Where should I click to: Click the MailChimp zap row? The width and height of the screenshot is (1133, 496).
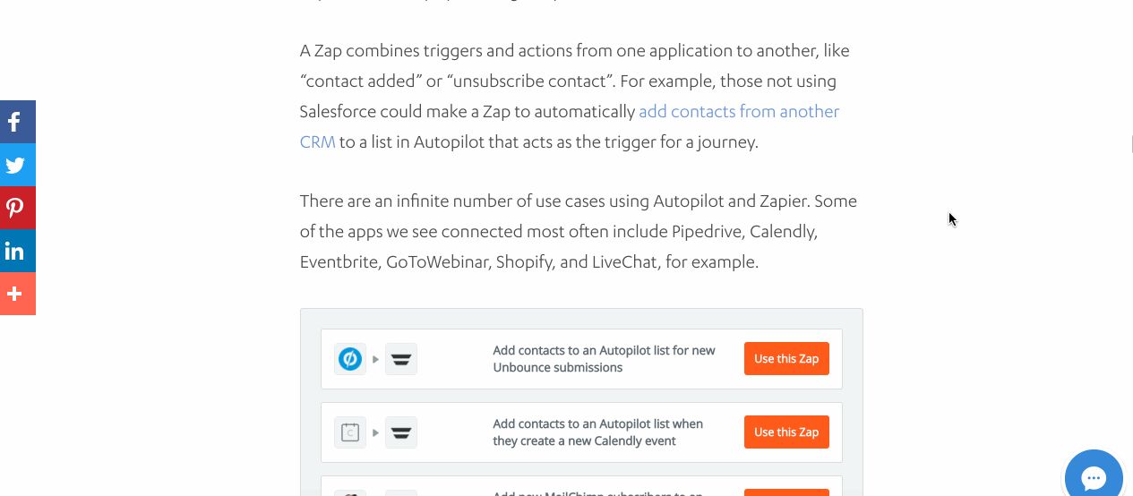581,486
